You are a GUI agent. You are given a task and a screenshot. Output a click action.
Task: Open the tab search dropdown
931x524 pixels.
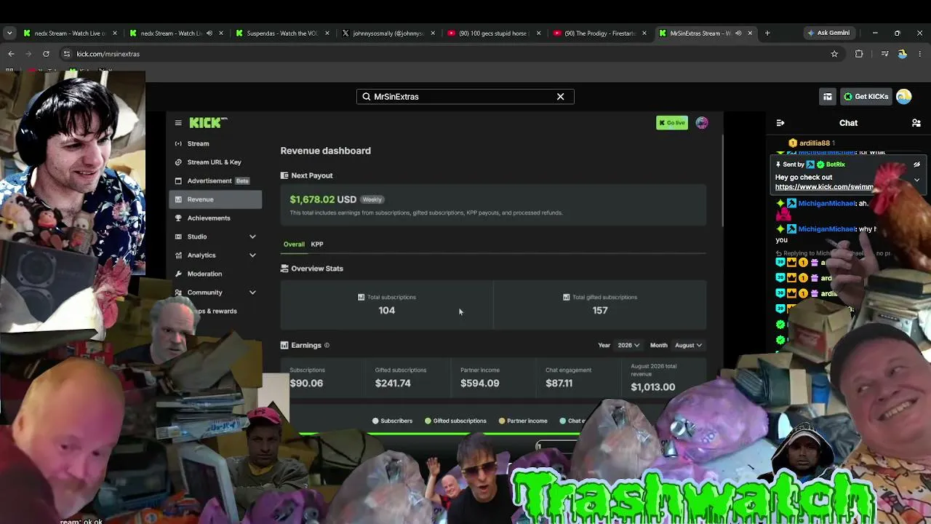click(x=9, y=33)
